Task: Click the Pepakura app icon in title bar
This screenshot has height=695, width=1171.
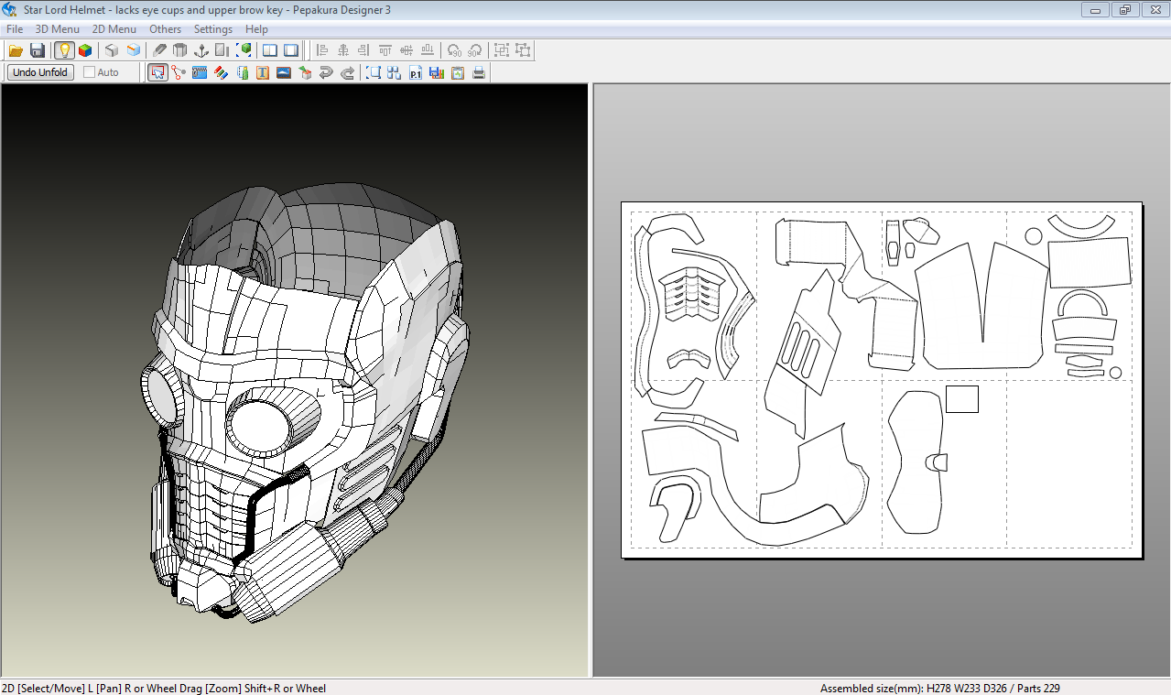Action: (x=10, y=10)
